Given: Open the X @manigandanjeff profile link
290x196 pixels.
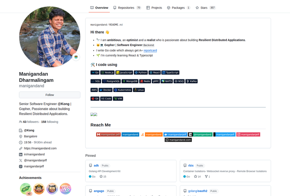Looking at the screenshot, I should (x=35, y=160).
